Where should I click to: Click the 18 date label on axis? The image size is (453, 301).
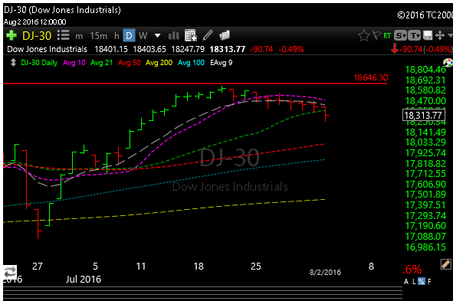click(x=199, y=267)
